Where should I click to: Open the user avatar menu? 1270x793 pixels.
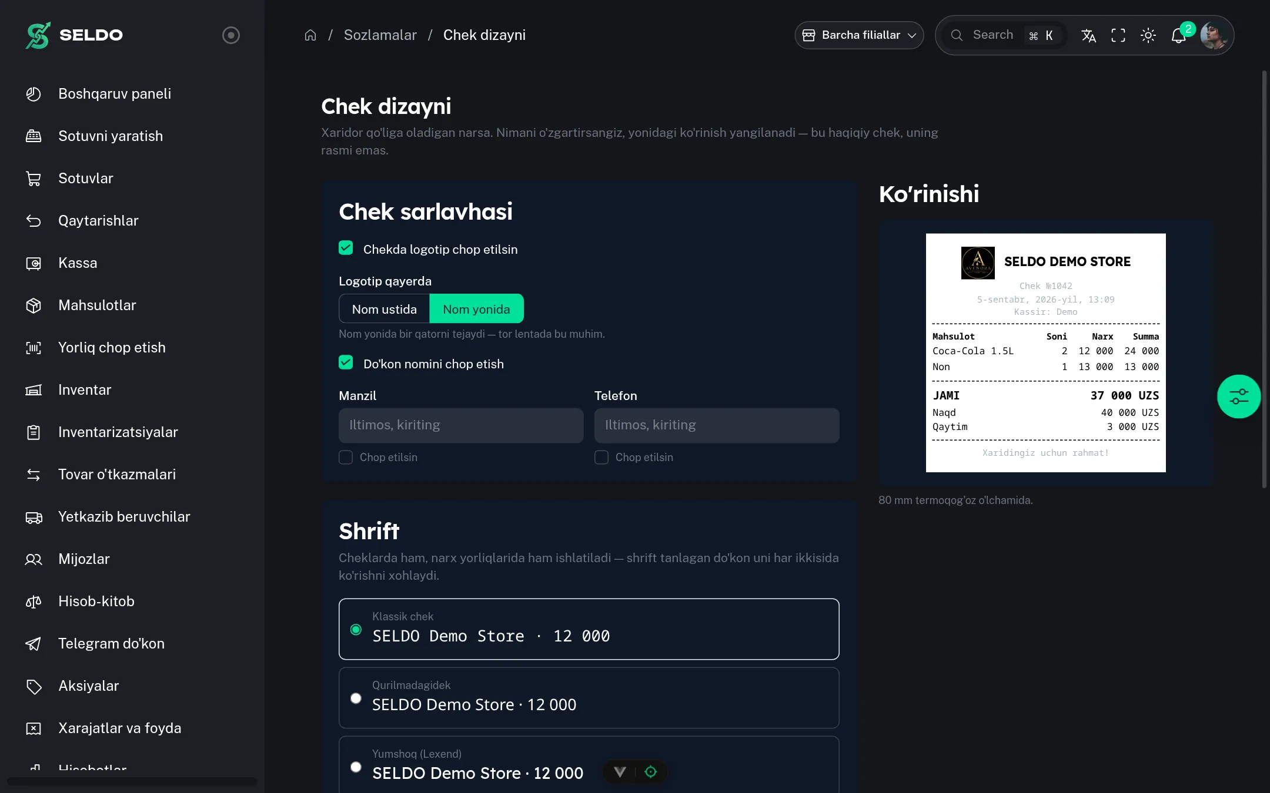click(1214, 35)
